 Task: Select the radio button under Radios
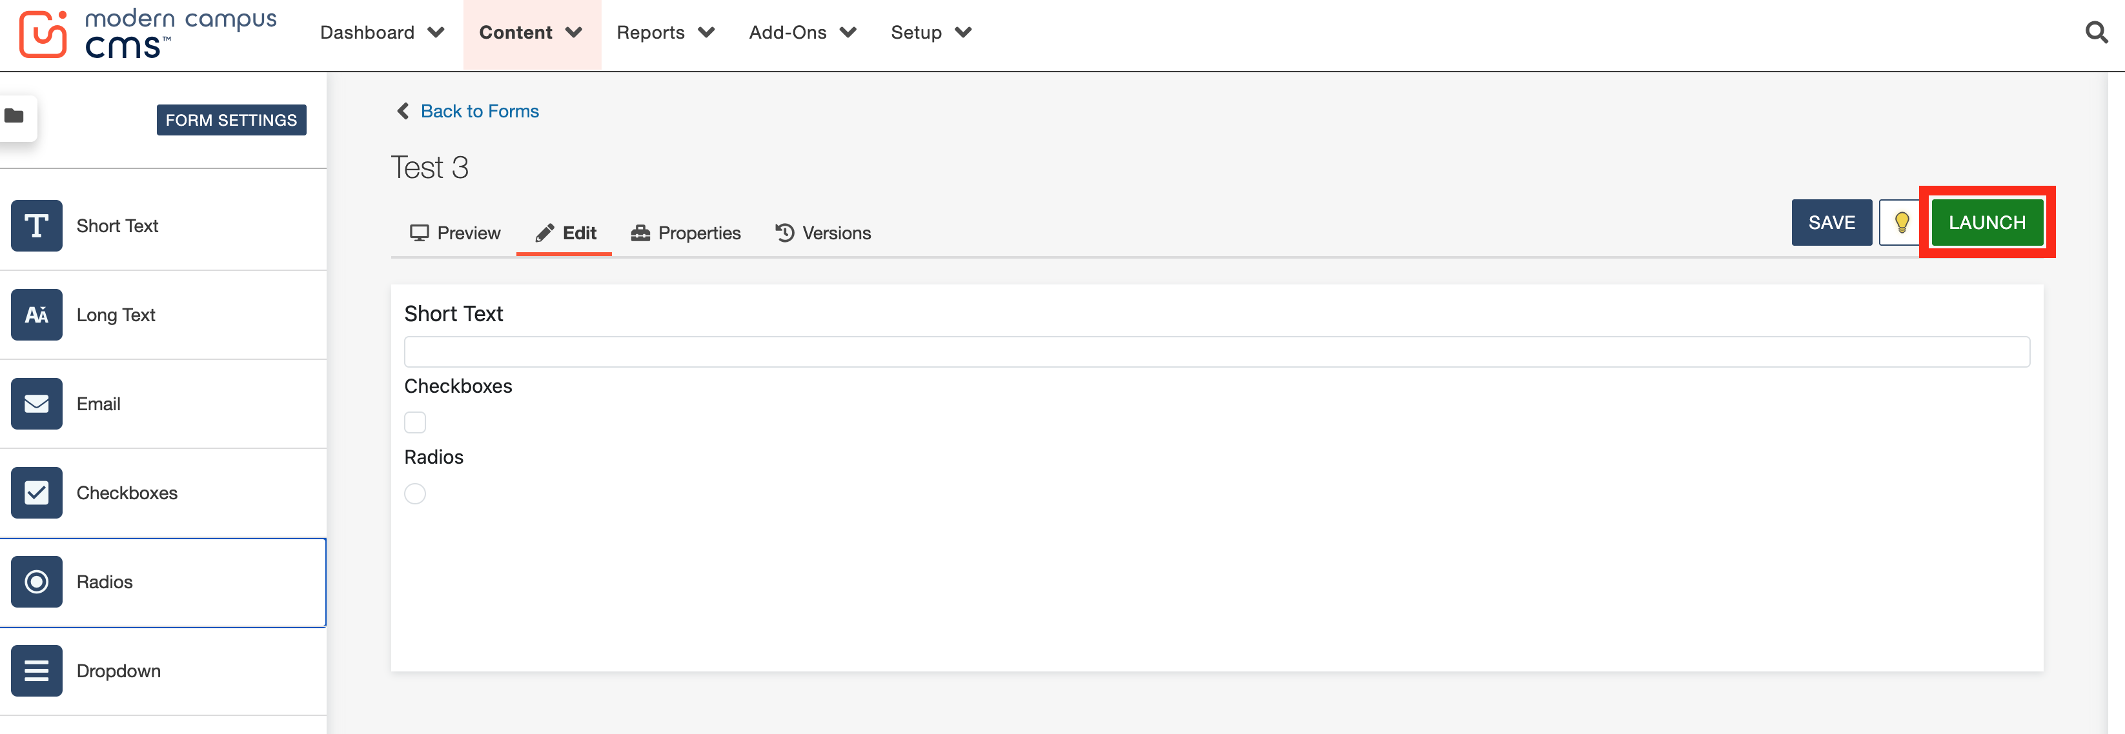[415, 493]
